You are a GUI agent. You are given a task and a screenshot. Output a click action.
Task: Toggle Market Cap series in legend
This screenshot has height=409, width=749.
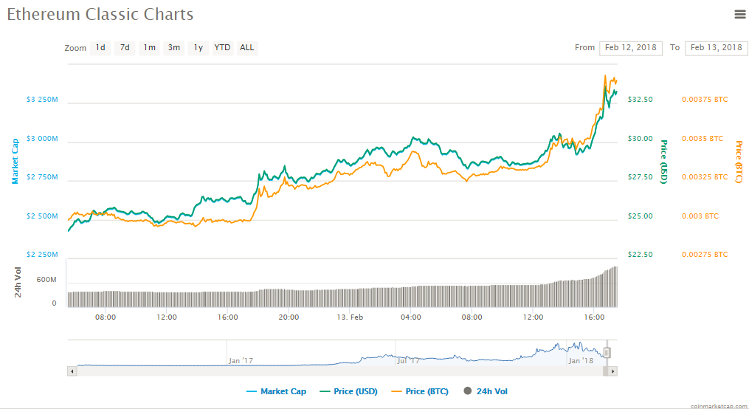[x=276, y=391]
